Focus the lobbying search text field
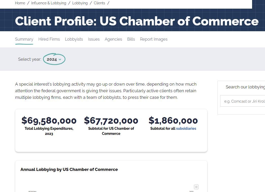Screen dimensions: 265x192 [x=243, y=101]
